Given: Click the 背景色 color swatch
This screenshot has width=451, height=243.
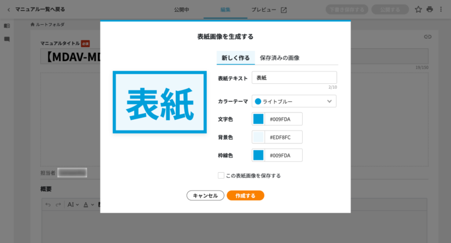Looking at the screenshot, I should click(x=258, y=137).
